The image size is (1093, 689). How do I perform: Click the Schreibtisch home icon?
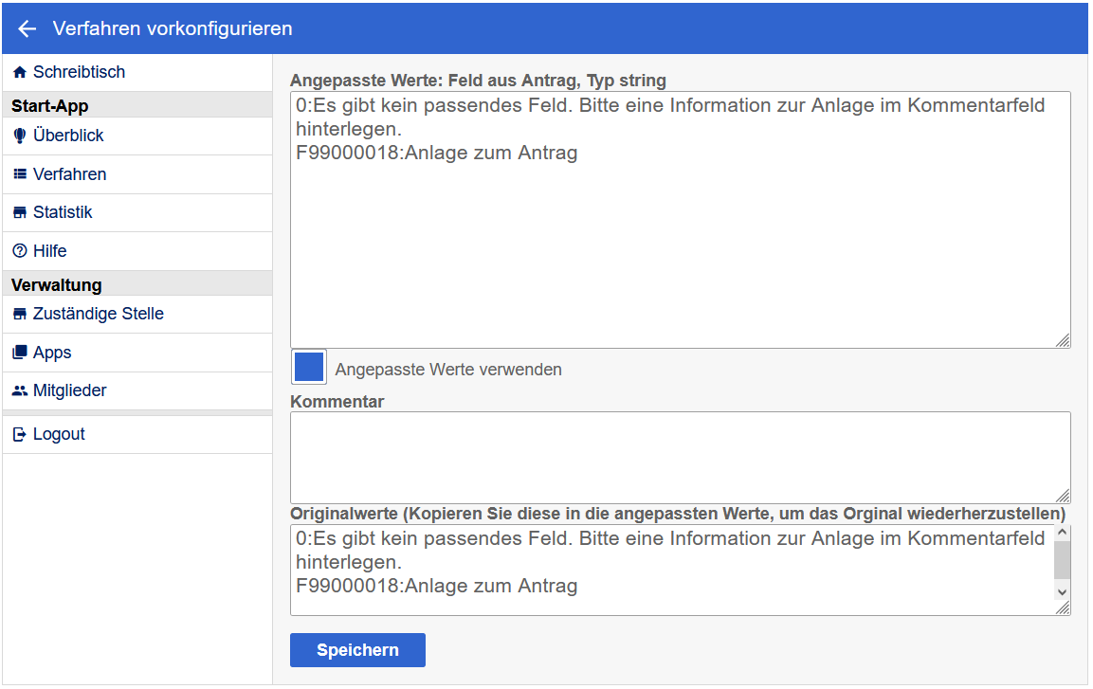click(x=20, y=73)
